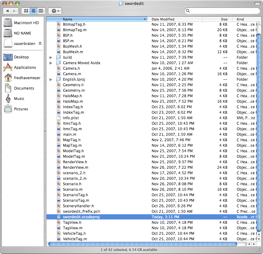Select ItmcTag.h file name

coord(72,123)
